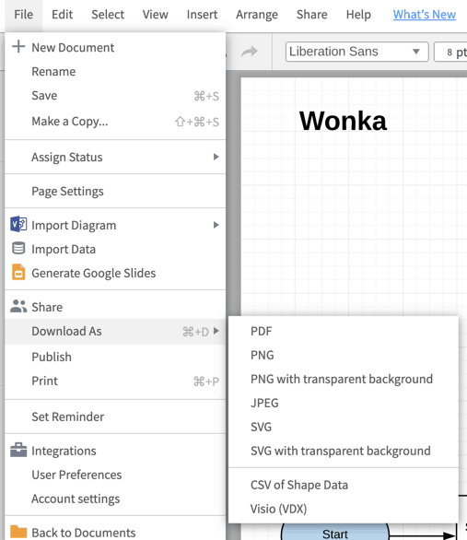Select Back to Documents

(115, 533)
